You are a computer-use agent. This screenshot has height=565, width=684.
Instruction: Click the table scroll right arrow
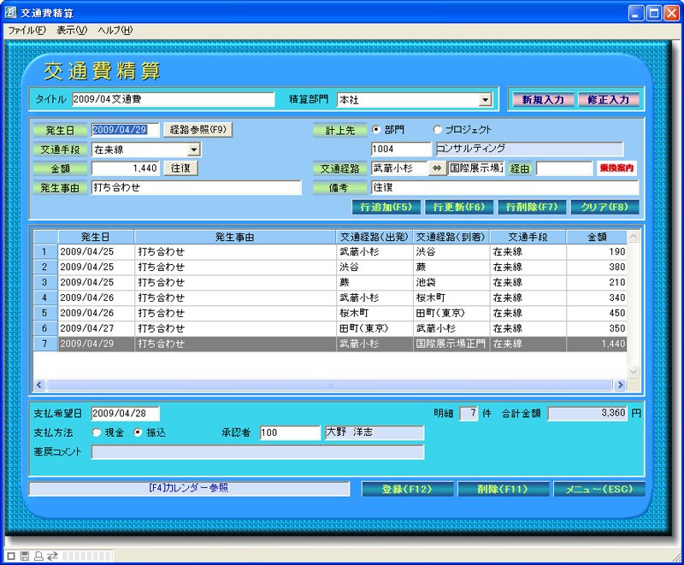pos(620,385)
